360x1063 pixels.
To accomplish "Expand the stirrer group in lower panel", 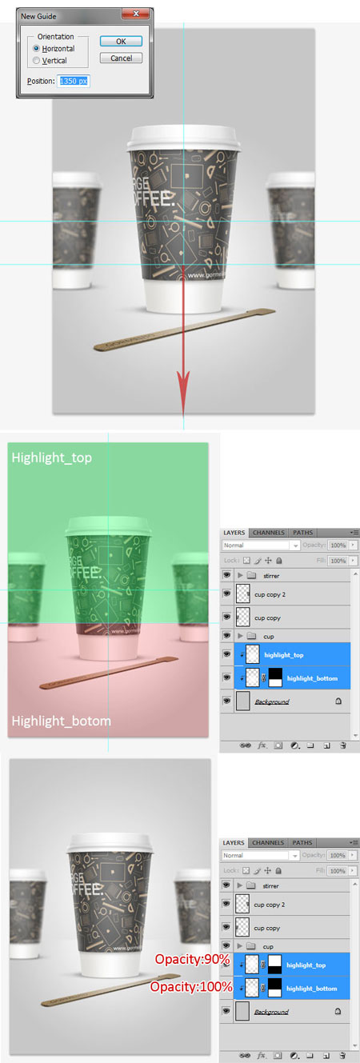I will (x=239, y=885).
